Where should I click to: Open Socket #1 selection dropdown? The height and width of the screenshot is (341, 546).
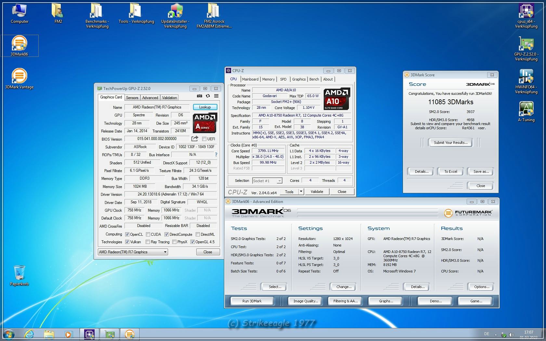267,181
